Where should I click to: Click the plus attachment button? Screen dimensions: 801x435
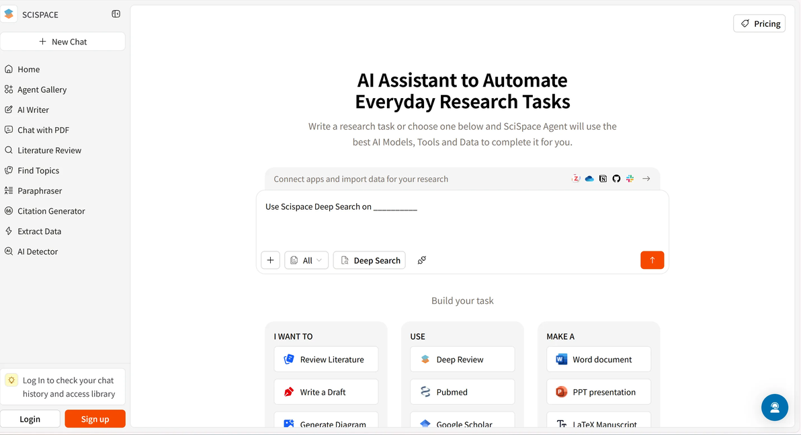(270, 260)
